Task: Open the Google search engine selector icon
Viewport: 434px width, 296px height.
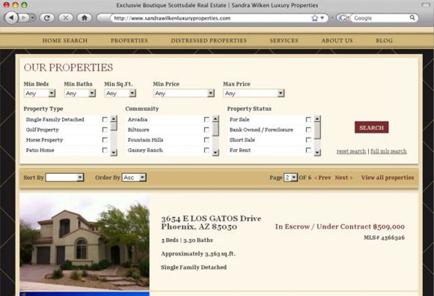Action: click(x=343, y=18)
